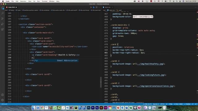Click the Wi-Fi icon in the menu bar
This screenshot has width=198, height=111.
(170, 1)
